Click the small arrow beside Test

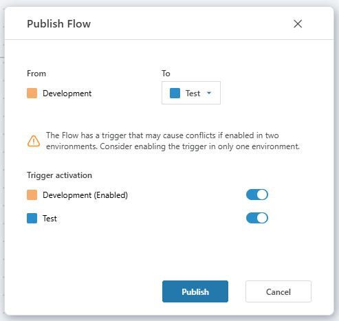pyautogui.click(x=209, y=93)
